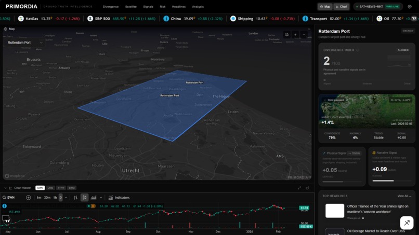Select the EWN chart tab

click(x=40, y=188)
